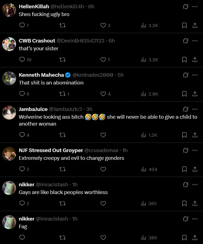Repost Kenneth Mahecha's post
Viewport: 203px width, 244px height.
pos(63,94)
